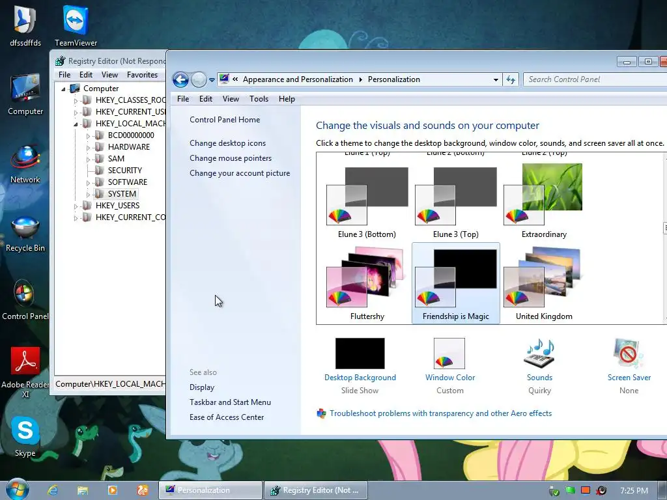Screen dimensions: 667x500
Task: Select the Control Panel desktop icon
Action: 25,299
